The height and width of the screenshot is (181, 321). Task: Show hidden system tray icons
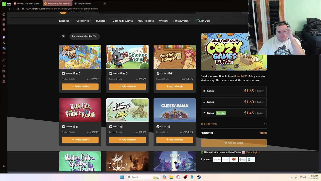point(291,177)
